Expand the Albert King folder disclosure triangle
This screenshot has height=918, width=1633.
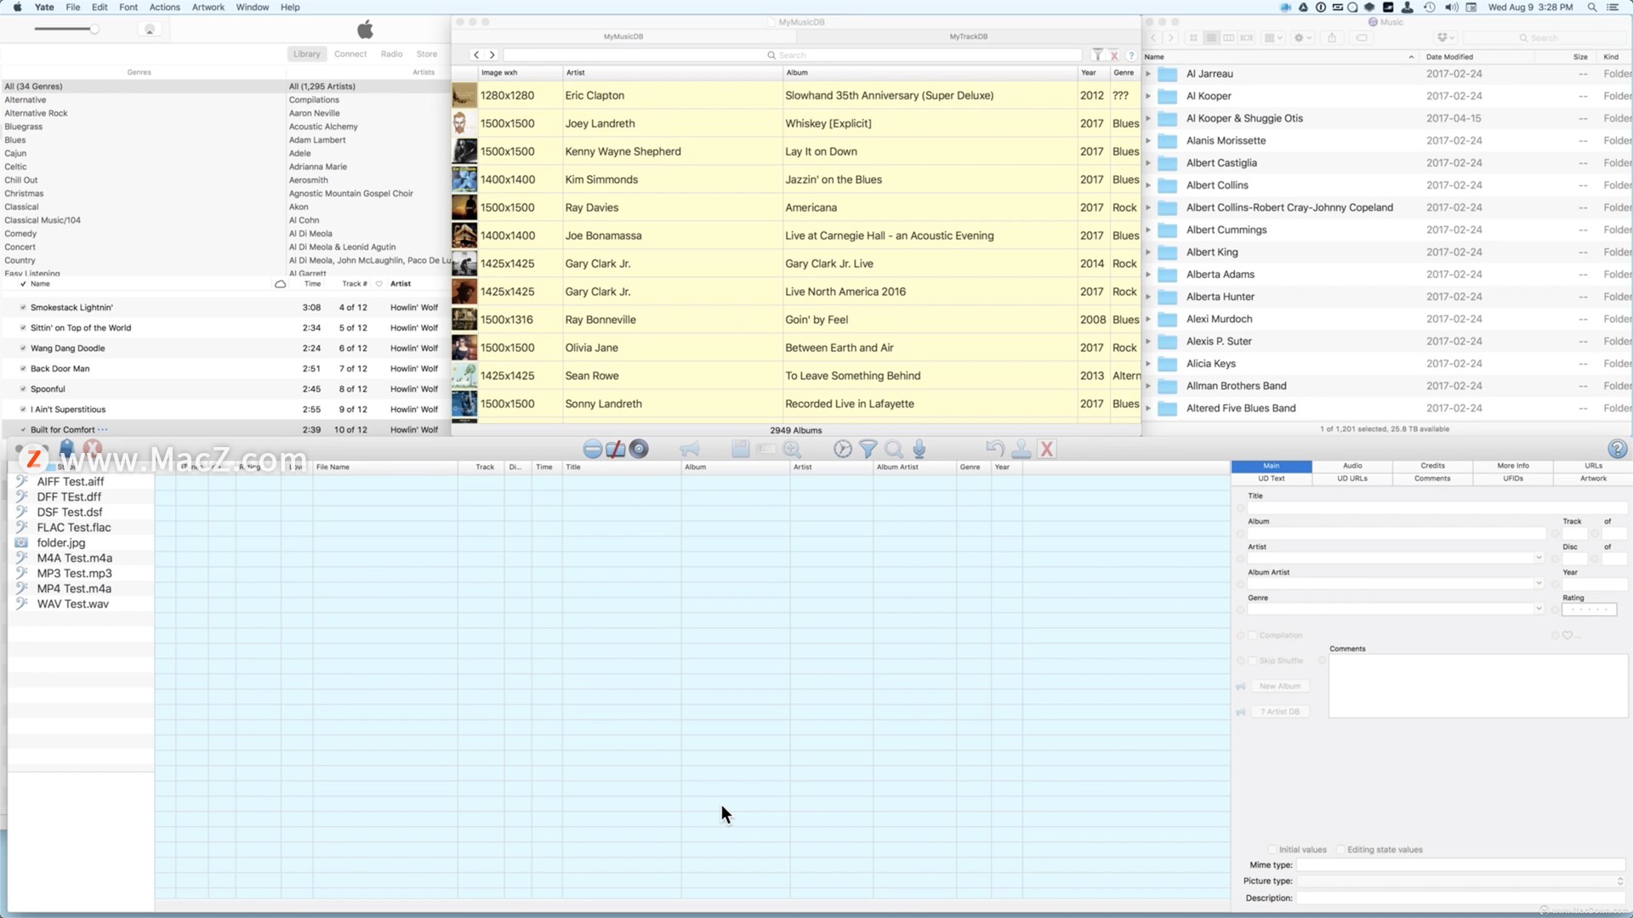tap(1148, 252)
